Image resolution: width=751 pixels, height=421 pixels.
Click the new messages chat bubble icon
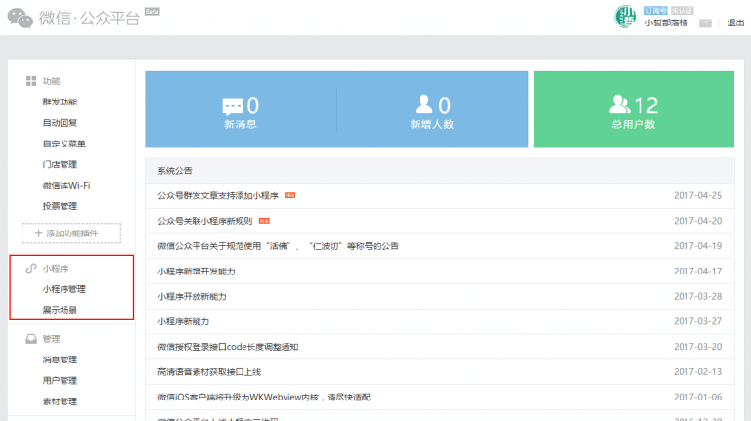click(233, 106)
